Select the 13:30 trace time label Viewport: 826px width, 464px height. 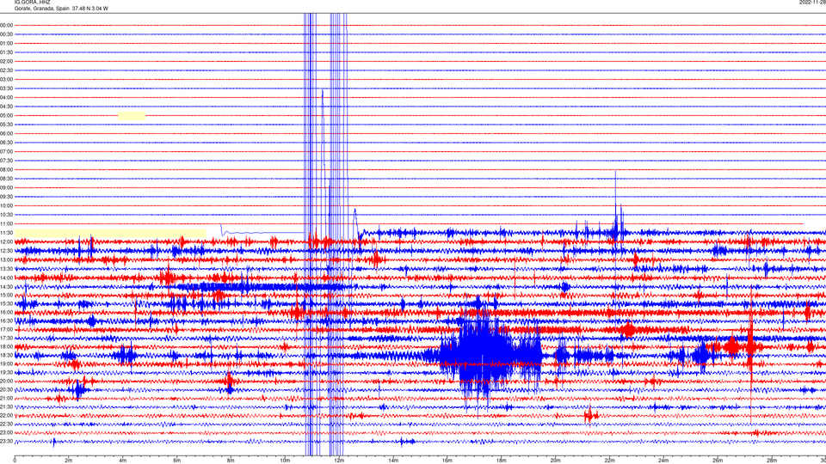coord(6,269)
